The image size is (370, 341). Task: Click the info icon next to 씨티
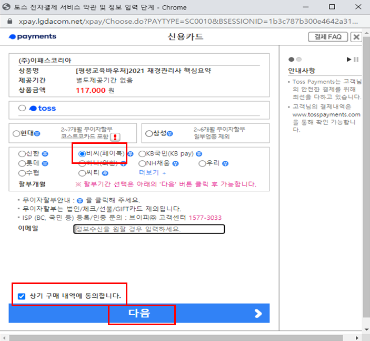tap(105, 173)
